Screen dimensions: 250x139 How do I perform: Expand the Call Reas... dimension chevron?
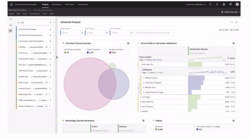click(50, 47)
